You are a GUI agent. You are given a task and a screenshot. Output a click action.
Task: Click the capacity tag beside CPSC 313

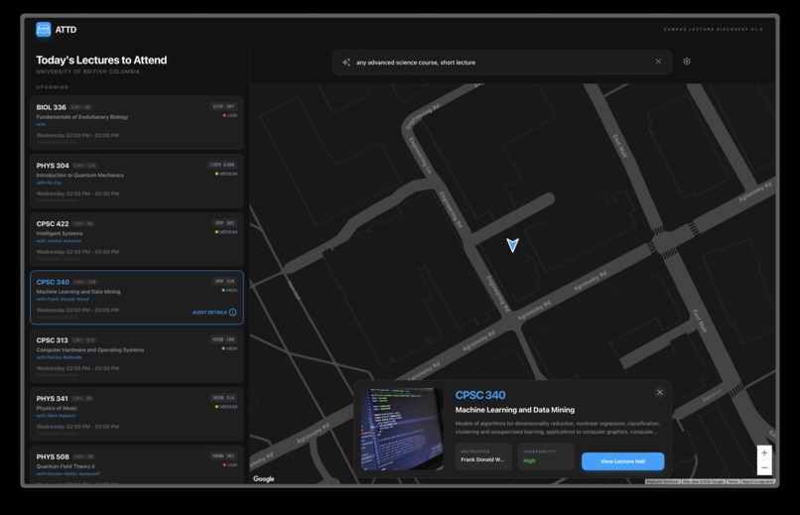[x=83, y=340]
